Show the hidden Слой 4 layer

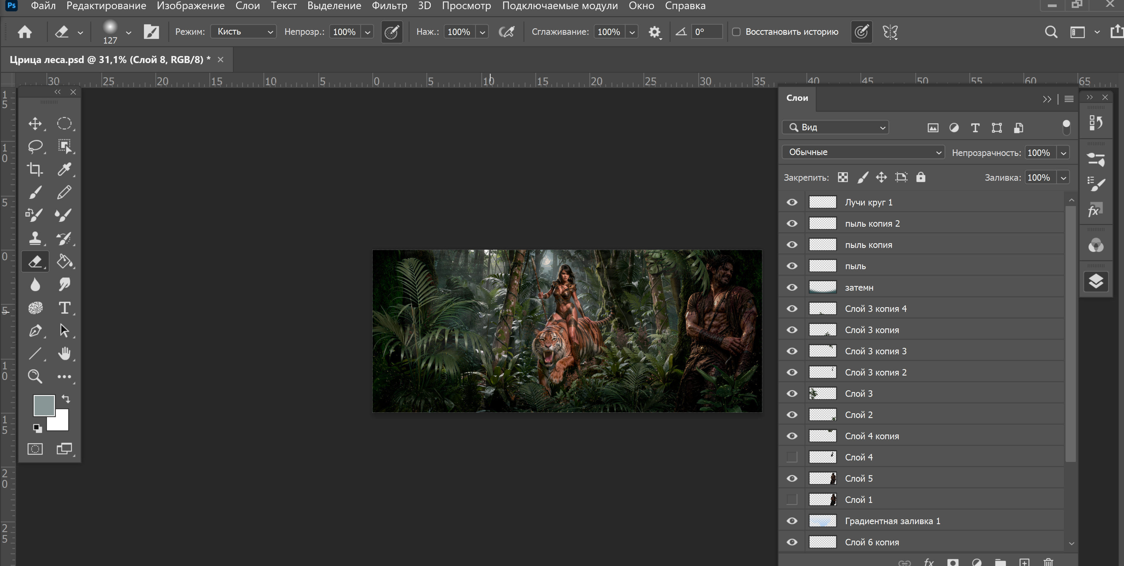pyautogui.click(x=792, y=457)
